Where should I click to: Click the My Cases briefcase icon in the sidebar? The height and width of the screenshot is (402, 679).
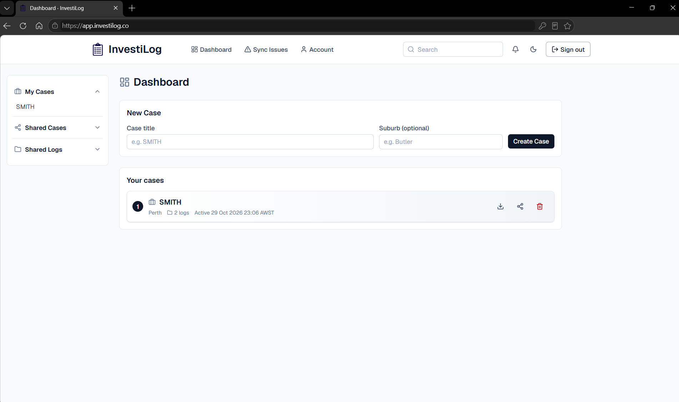(x=18, y=91)
